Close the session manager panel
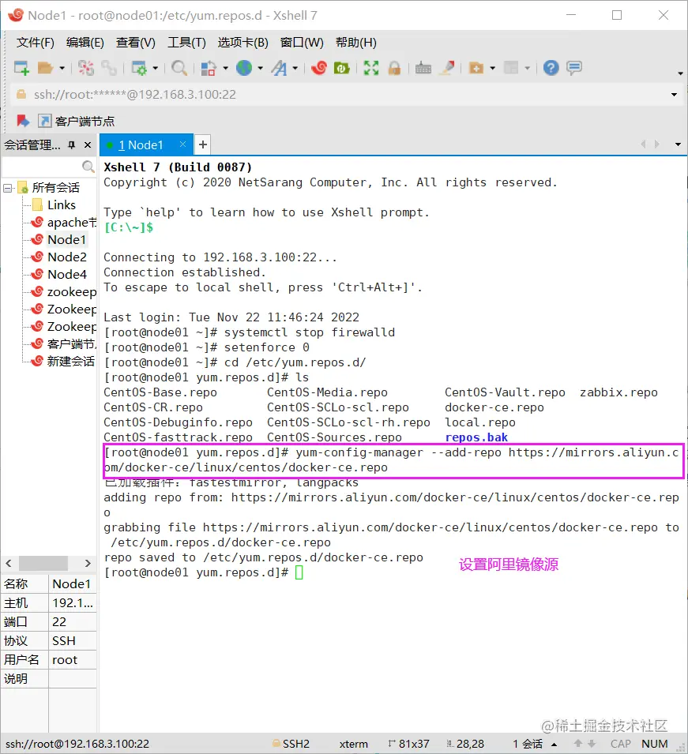The height and width of the screenshot is (754, 688). pyautogui.click(x=88, y=144)
